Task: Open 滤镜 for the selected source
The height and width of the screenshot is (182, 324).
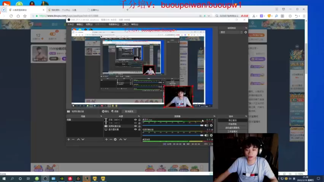Action: coord(115,112)
